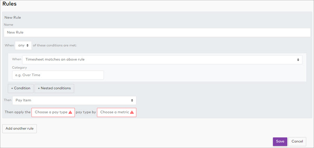314x148 pixels.
Task: Focus the rule Name text field
Action: click(x=157, y=32)
